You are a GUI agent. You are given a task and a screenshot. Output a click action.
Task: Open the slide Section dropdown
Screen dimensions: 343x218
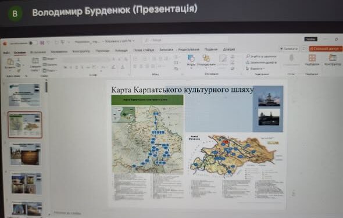click(x=49, y=70)
